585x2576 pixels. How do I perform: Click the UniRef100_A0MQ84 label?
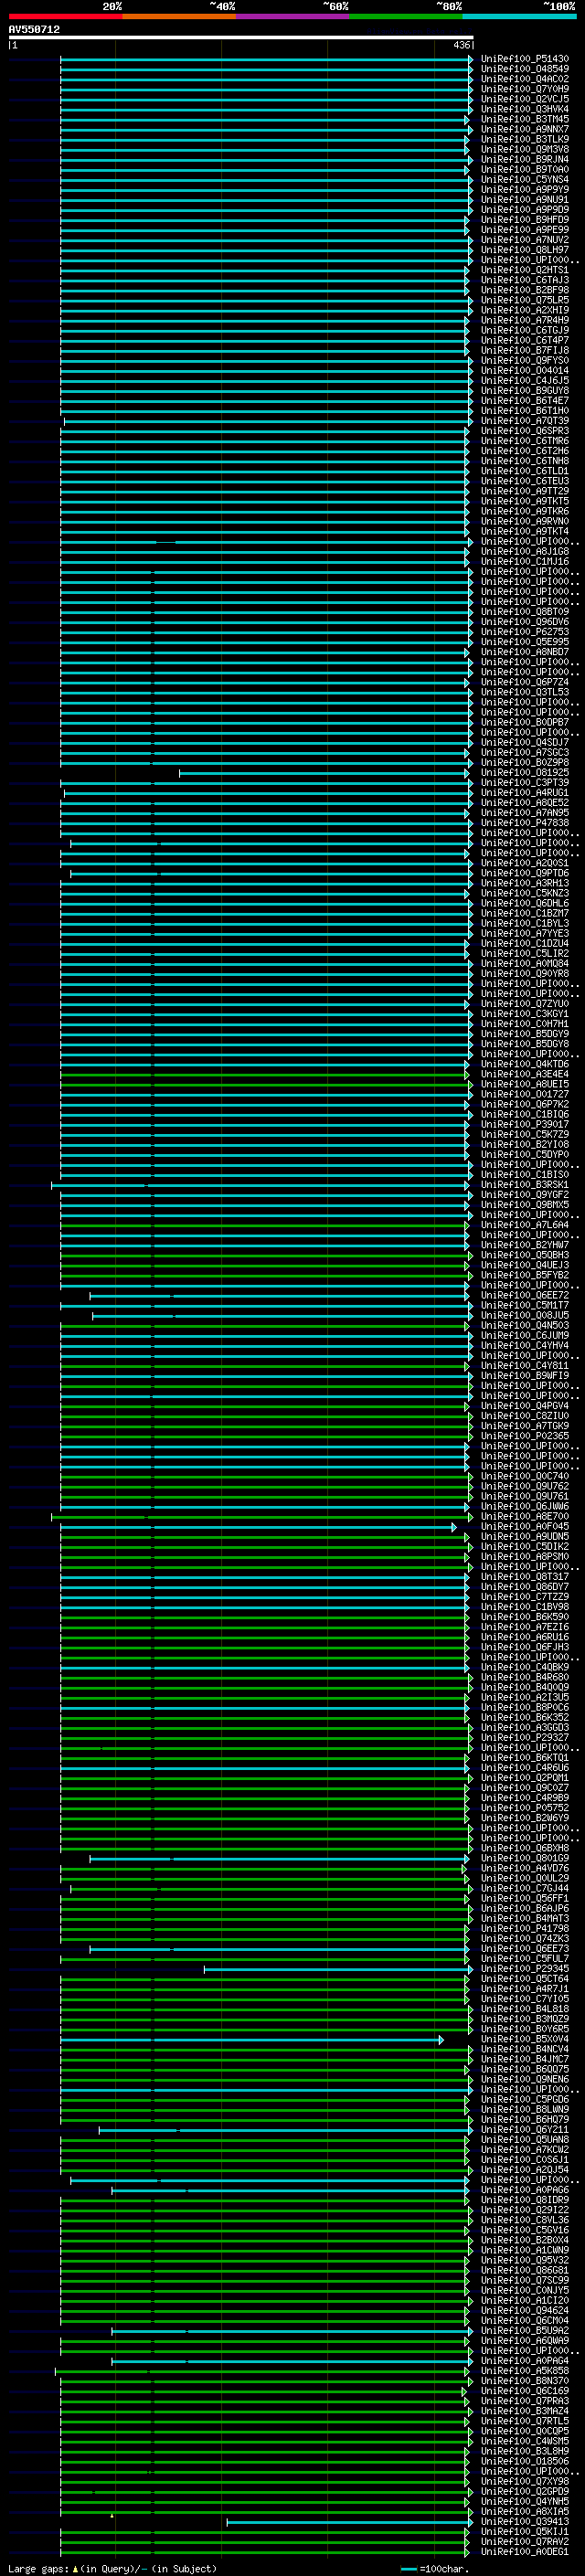[x=524, y=964]
